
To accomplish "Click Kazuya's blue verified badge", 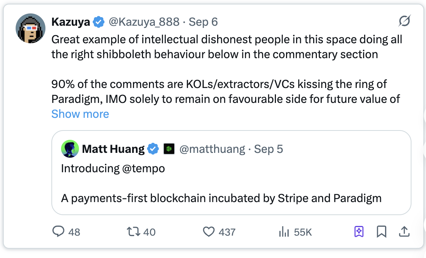I will 99,22.
